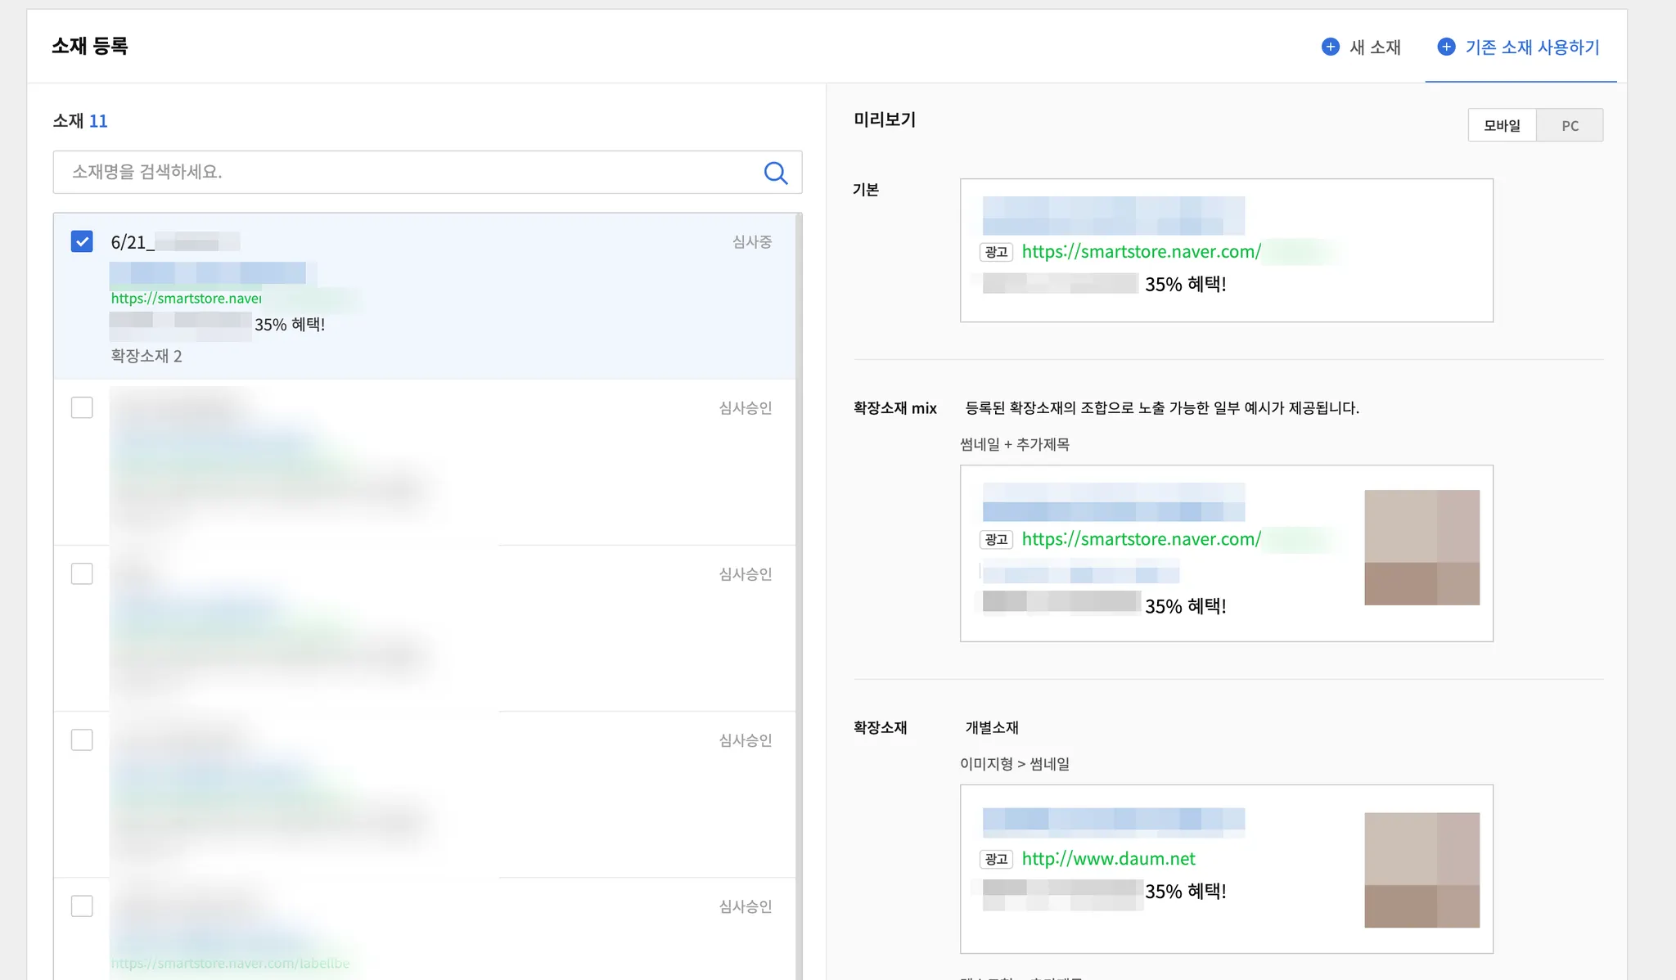Select 모바일 preview mode
This screenshot has height=980, width=1676.
click(1502, 125)
